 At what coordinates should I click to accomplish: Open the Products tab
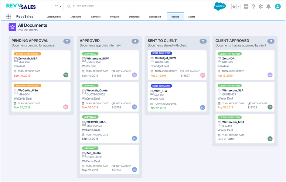(115, 17)
